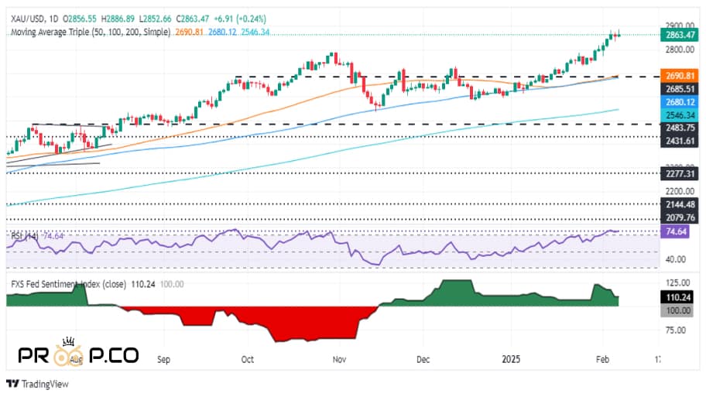The width and height of the screenshot is (706, 397).
Task: Click the 2277.31 price level tag
Action: click(x=680, y=173)
